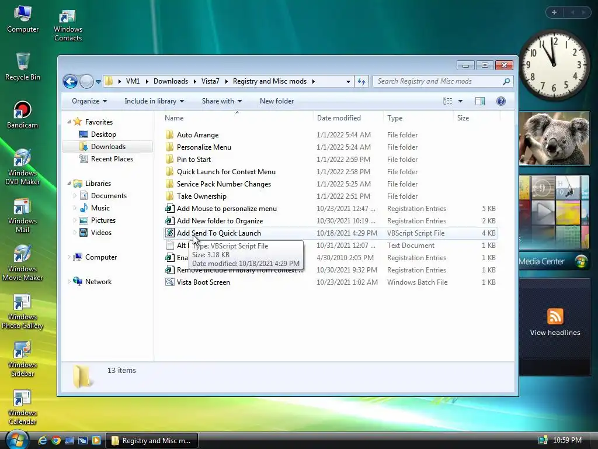598x449 pixels.
Task: Select Windows Sidebar desktop shortcut
Action: click(22, 360)
